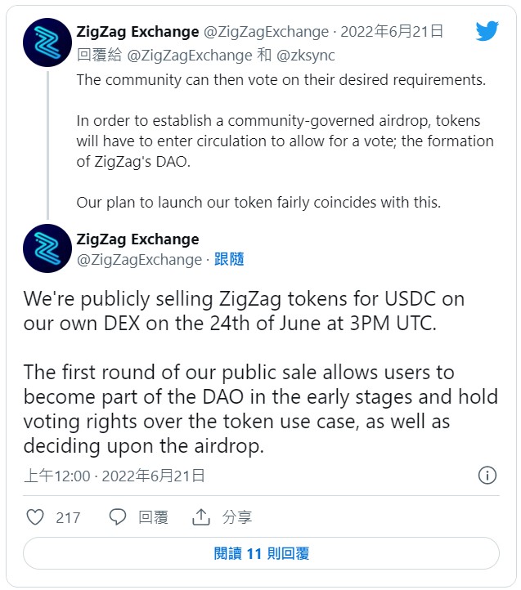Click @ZigZagExchange mention in the 回覆給 line
Image resolution: width=521 pixels, height=590 pixels.
click(x=190, y=56)
